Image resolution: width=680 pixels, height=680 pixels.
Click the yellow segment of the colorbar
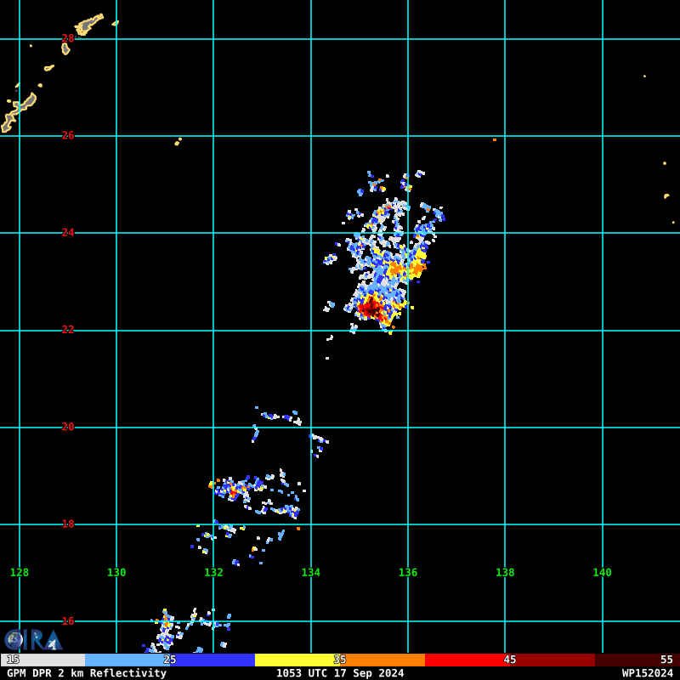(x=297, y=660)
